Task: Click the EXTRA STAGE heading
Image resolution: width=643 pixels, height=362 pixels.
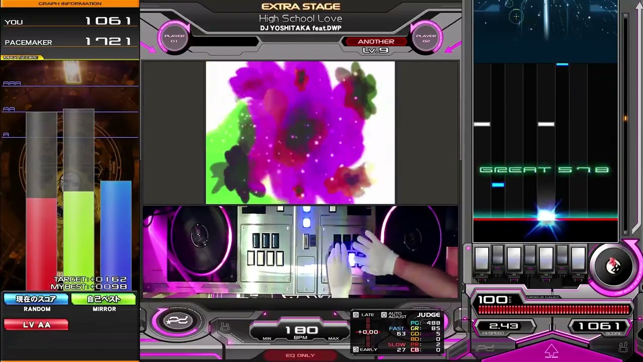Action: pyautogui.click(x=300, y=7)
